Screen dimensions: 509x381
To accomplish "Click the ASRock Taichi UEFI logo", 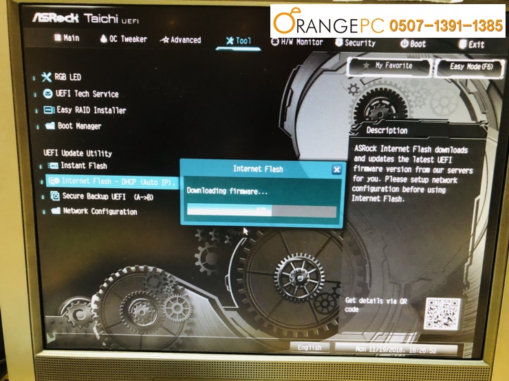I will [86, 19].
